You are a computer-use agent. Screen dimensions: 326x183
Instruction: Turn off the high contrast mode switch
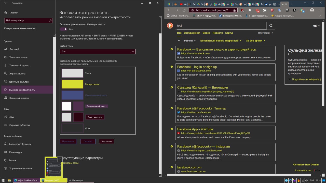pos(63,29)
